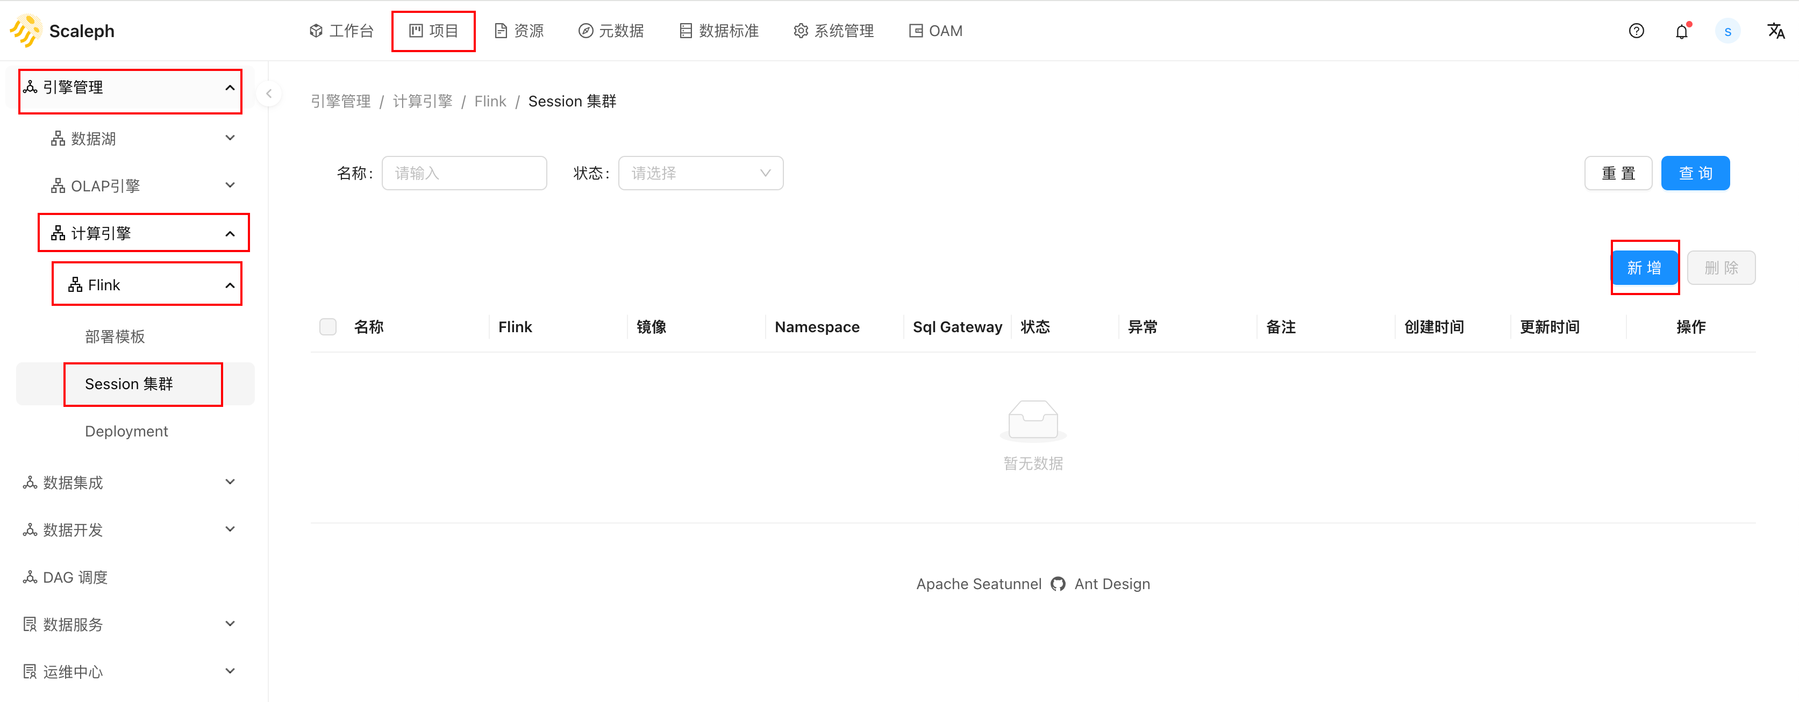Click 计算引擎 in the breadcrumb
The width and height of the screenshot is (1799, 702).
423,101
